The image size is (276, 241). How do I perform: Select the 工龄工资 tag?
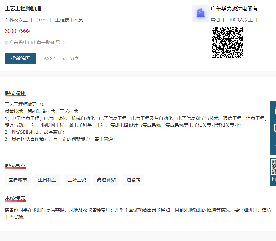click(77, 180)
